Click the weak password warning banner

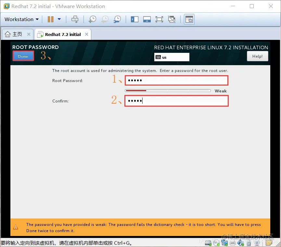[140, 227]
